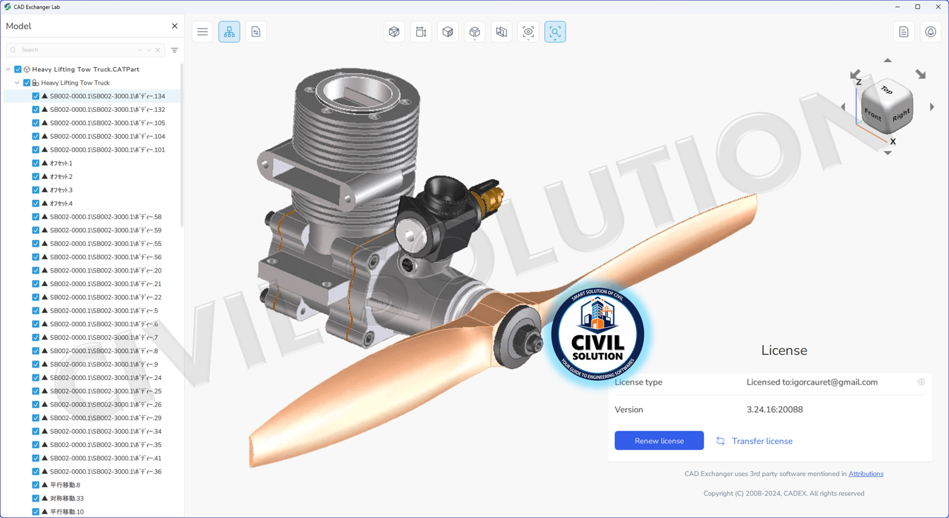Maximize the CAD Exchanger Lab window
Viewport: 949px width, 518px height.
coord(917,7)
